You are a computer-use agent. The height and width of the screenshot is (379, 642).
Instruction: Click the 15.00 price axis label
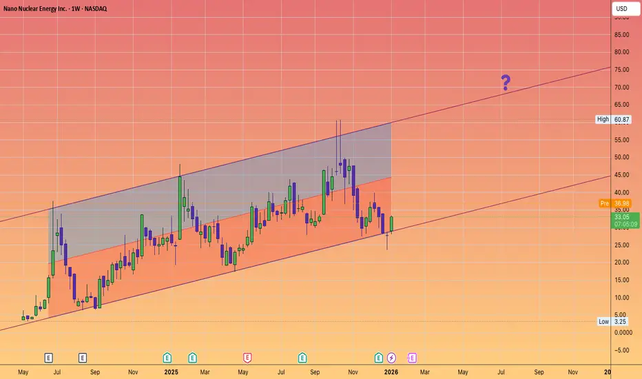[x=621, y=280]
